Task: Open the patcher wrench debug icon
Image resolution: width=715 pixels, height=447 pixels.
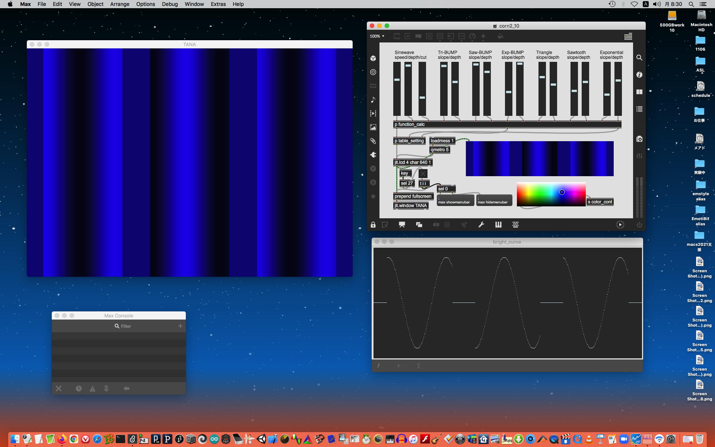Action: (481, 225)
